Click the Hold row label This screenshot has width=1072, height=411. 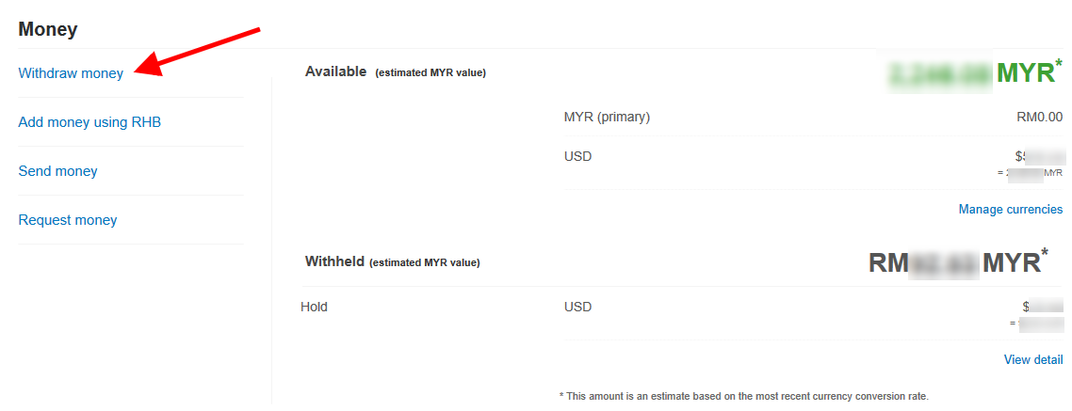pos(314,307)
